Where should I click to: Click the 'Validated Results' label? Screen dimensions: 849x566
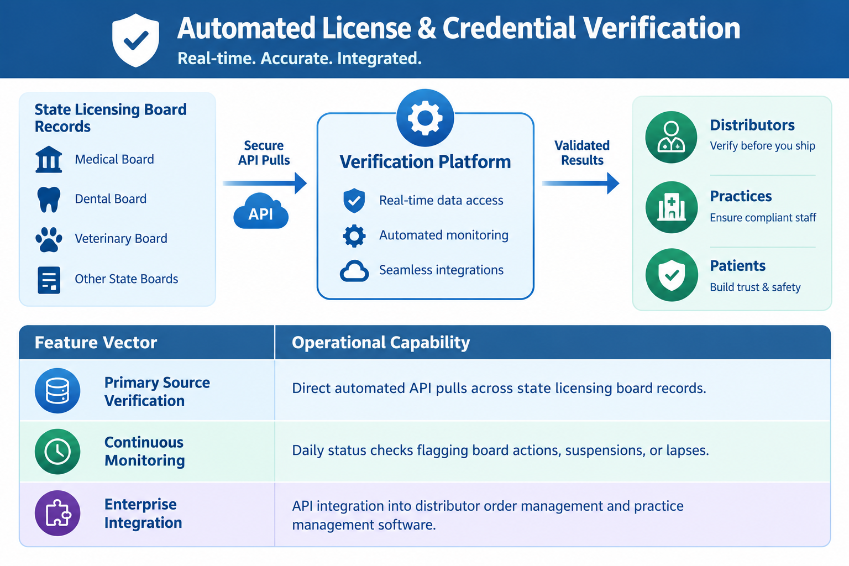tap(582, 153)
